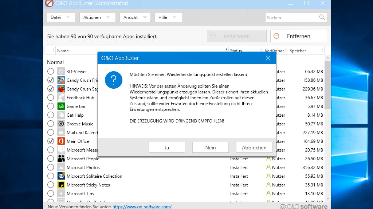This screenshot has width=373, height=209.
Task: Open the Datei dropdown menu
Action: tap(61, 17)
